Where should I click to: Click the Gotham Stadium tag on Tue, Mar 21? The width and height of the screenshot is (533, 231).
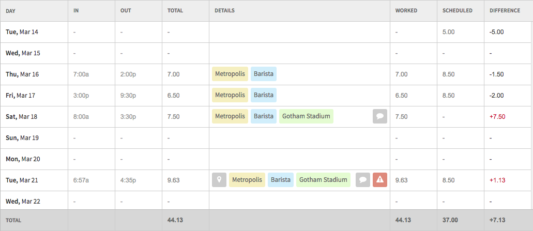coord(323,180)
